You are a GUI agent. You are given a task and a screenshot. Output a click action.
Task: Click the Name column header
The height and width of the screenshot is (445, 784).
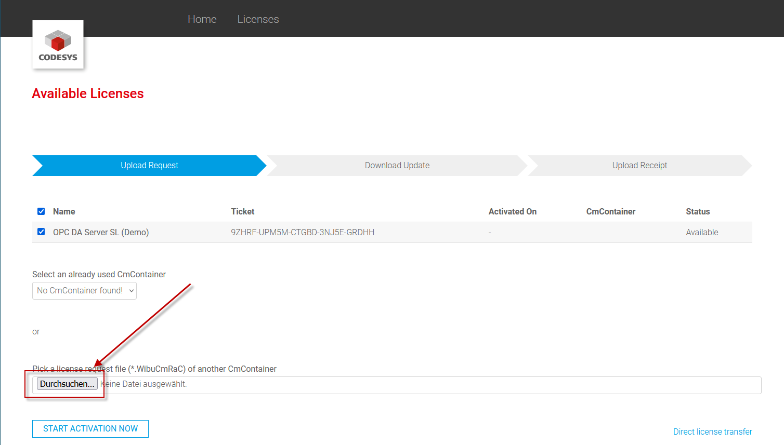[x=64, y=212]
